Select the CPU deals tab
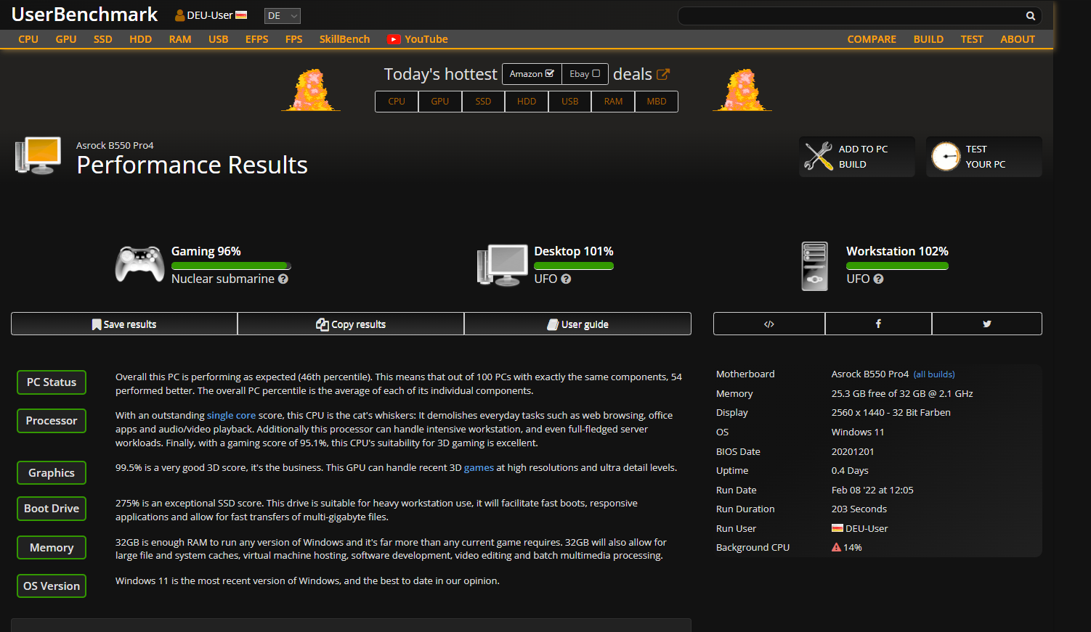Image resolution: width=1091 pixels, height=632 pixels. 397,102
